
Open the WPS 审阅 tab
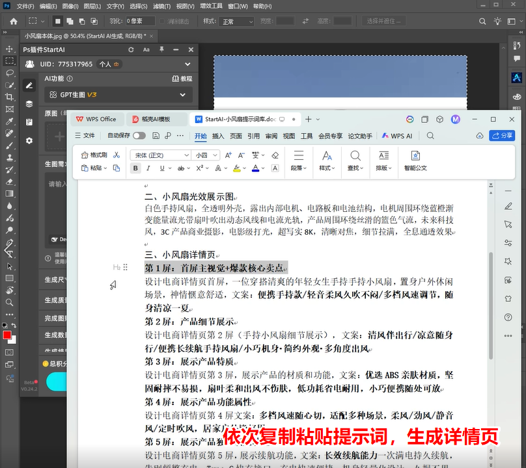(271, 136)
